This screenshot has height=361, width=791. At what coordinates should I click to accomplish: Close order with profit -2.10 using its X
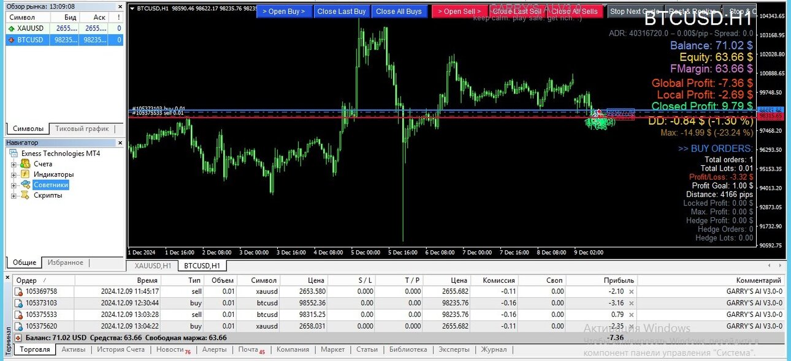coord(631,292)
